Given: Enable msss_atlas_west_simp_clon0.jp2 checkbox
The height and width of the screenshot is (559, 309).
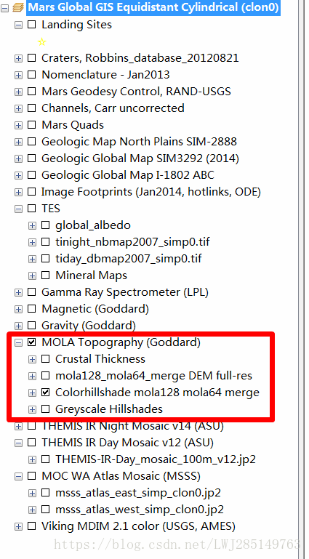Looking at the screenshot, I should click(x=45, y=510).
